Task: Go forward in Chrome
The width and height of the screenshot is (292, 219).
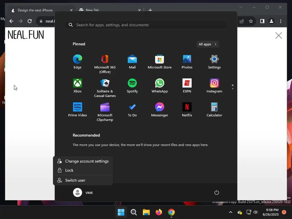Action: 21,21
